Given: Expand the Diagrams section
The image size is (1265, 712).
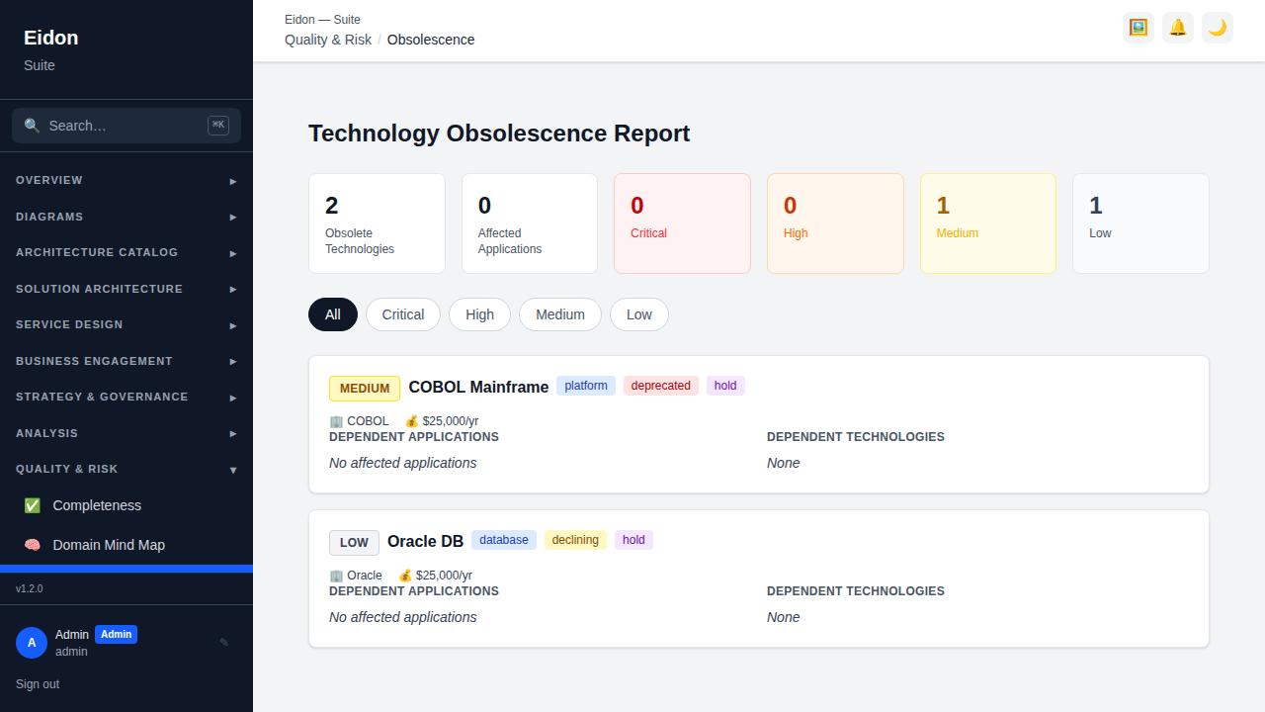Looking at the screenshot, I should pyautogui.click(x=126, y=217).
